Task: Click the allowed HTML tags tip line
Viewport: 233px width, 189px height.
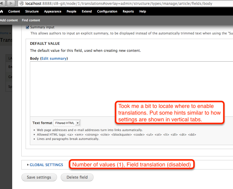Action: pyautogui.click(x=116, y=135)
